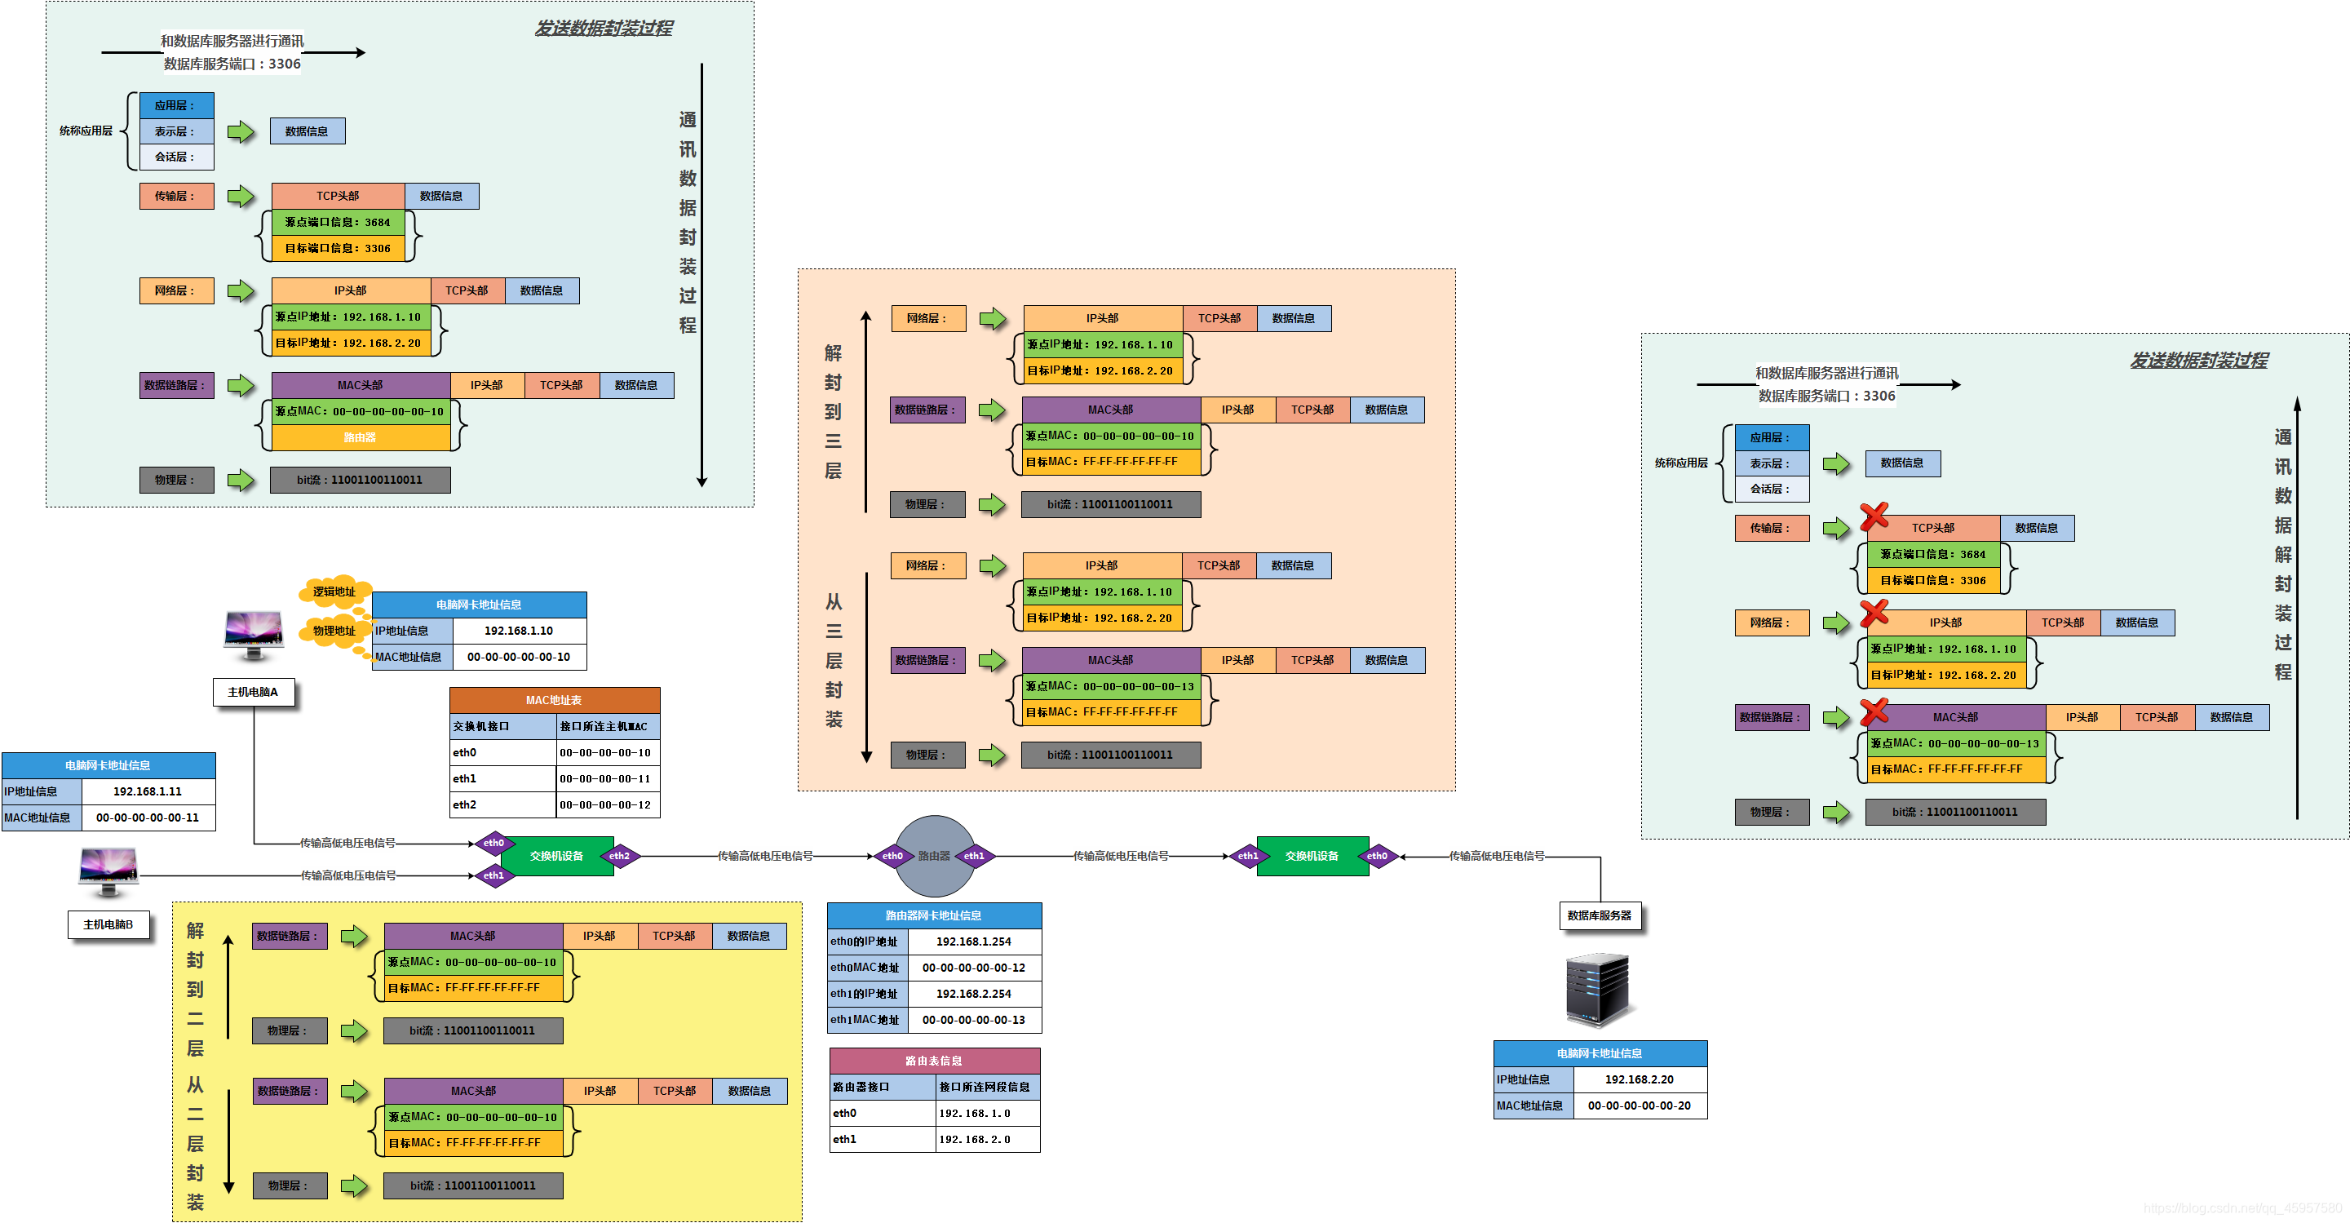The width and height of the screenshot is (2350, 1223).
Task: Click the grey 路由器 router circle
Action: click(x=934, y=856)
